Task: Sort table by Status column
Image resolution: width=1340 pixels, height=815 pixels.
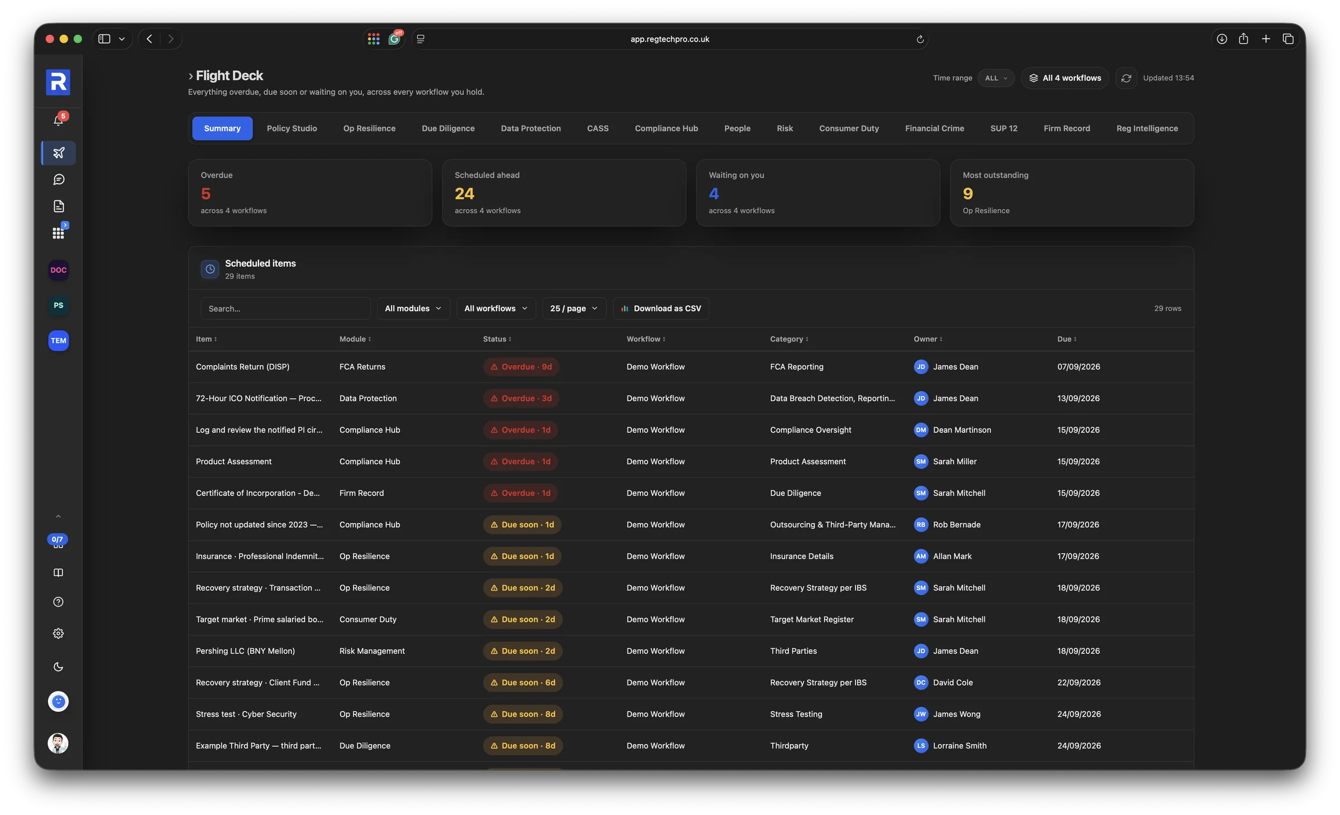Action: click(x=497, y=339)
